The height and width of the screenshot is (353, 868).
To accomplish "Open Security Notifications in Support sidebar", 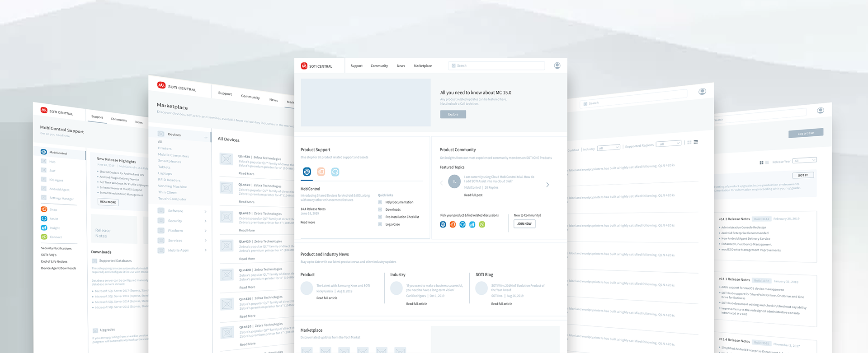I will pos(56,248).
